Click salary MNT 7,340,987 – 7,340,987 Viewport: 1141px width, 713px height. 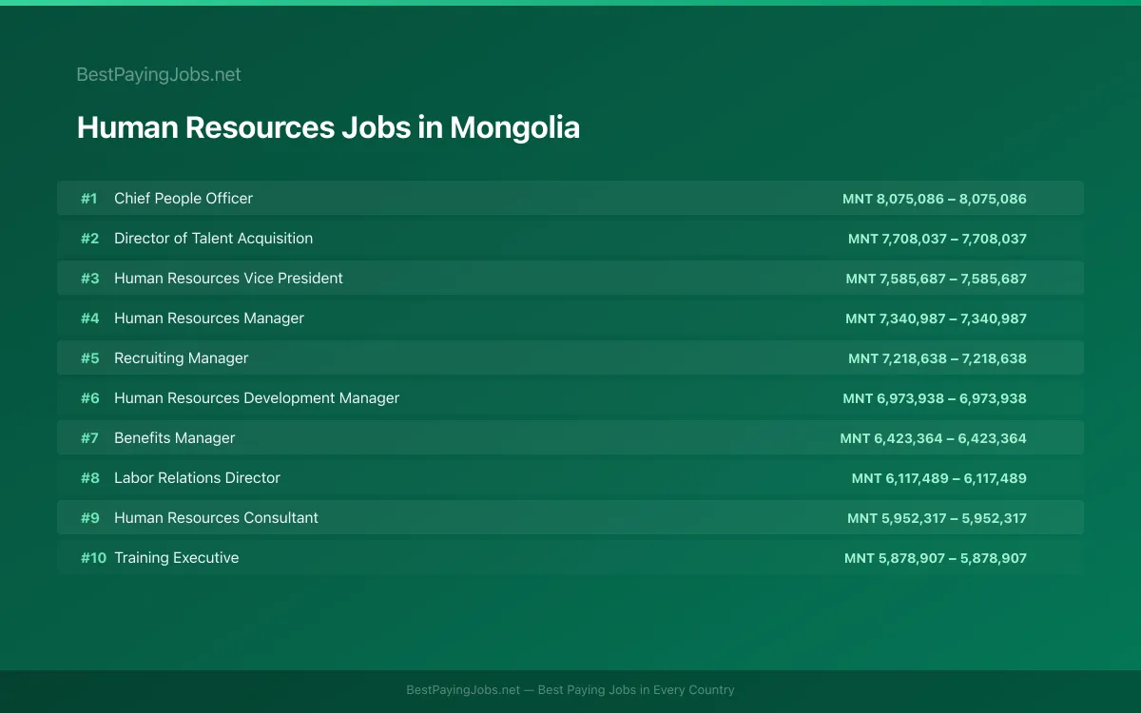[x=937, y=318]
